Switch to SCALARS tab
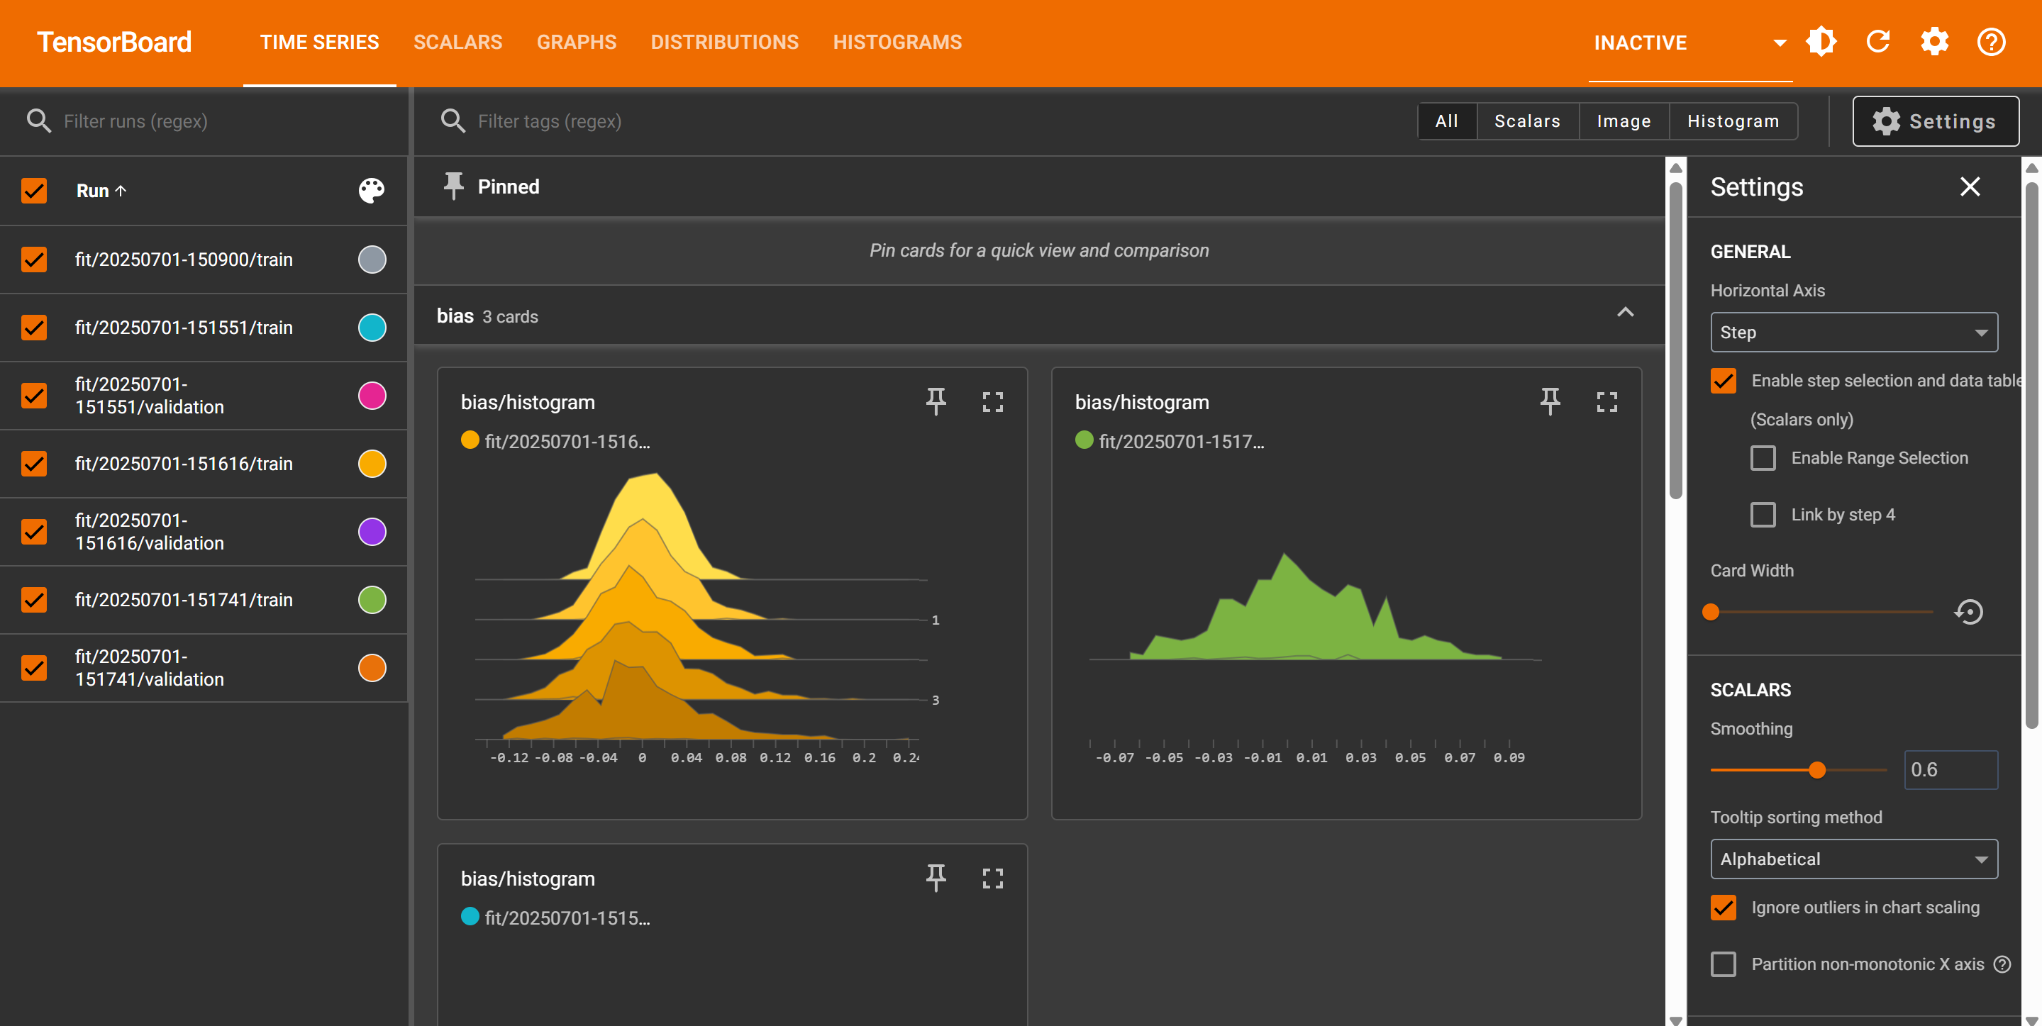The image size is (2042, 1026). point(457,42)
